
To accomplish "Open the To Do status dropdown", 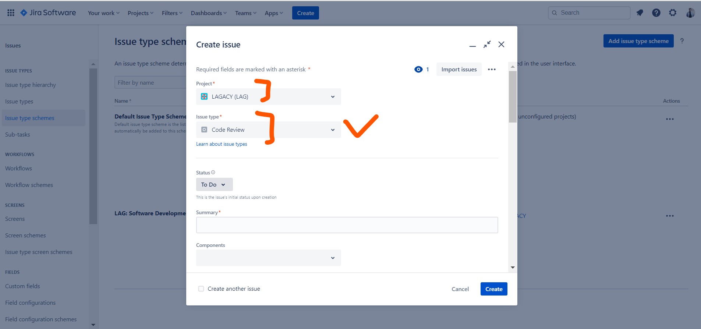I will pyautogui.click(x=214, y=185).
